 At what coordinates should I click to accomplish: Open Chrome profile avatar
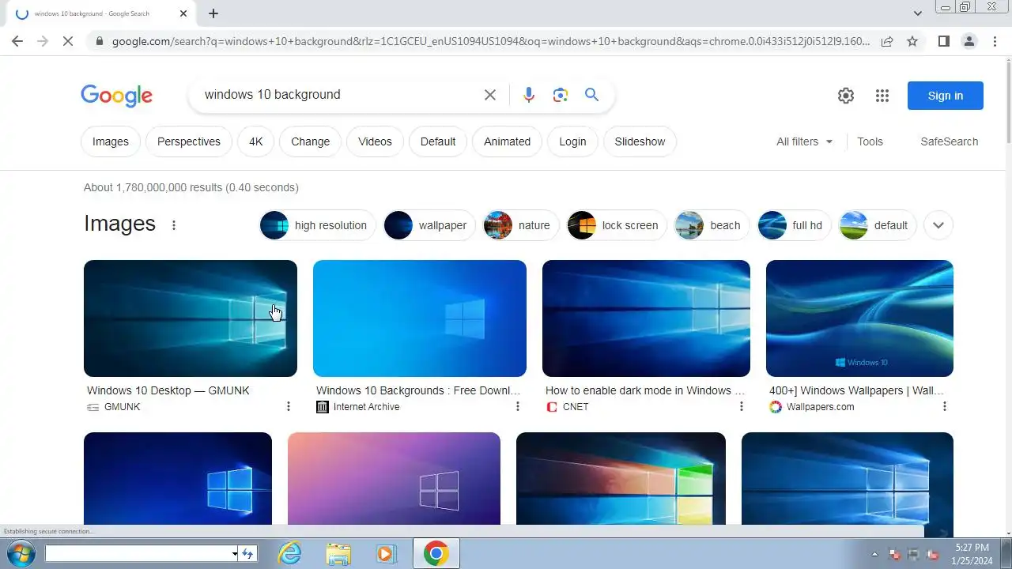point(969,41)
